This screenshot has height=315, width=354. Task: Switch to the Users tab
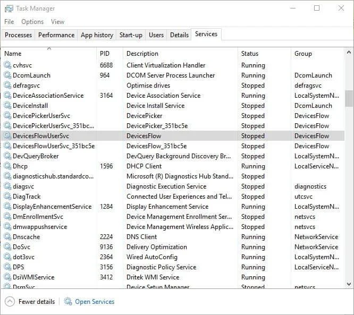coord(156,35)
